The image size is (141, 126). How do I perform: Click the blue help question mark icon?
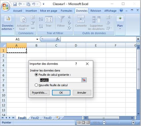[121, 10]
